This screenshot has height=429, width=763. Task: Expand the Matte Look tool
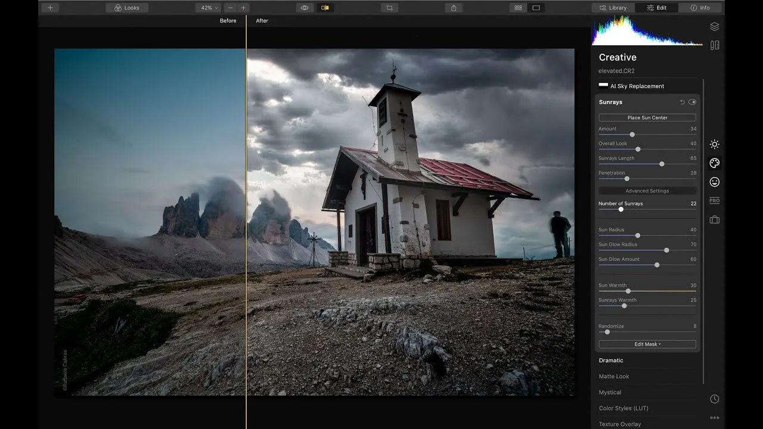614,377
